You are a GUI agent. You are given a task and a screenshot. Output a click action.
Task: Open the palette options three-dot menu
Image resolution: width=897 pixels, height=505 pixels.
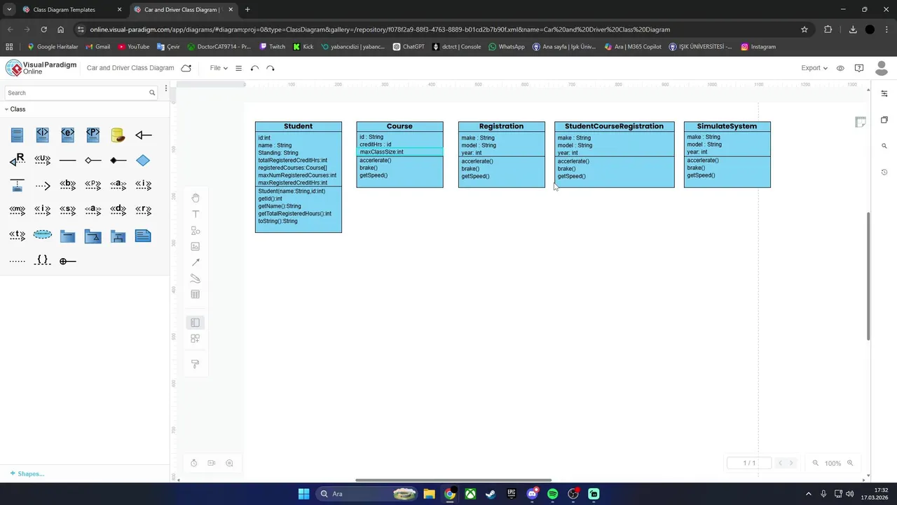pos(166,89)
